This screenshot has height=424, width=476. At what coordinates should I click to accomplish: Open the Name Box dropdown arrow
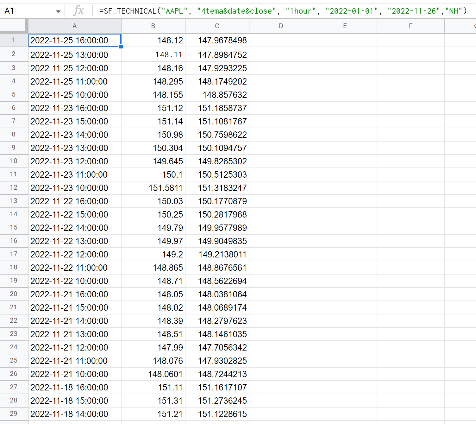click(x=58, y=11)
